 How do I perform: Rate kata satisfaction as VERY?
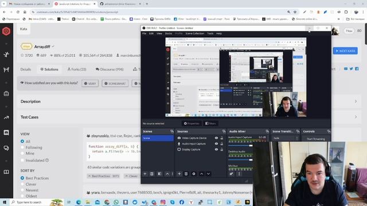pyautogui.click(x=90, y=84)
